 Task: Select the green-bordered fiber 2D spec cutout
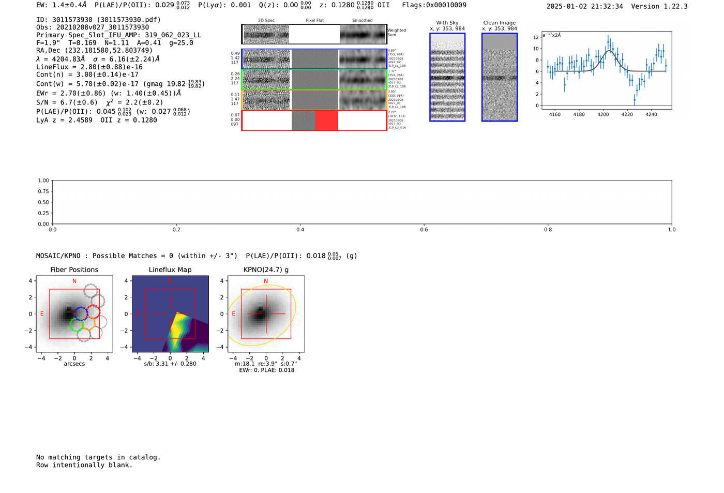click(x=266, y=80)
